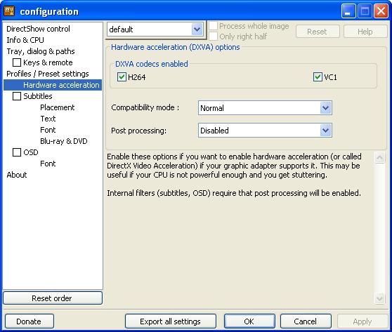The width and height of the screenshot is (392, 332).
Task: Enable the Subtitles checkbox in sidebar
Action: (17, 96)
